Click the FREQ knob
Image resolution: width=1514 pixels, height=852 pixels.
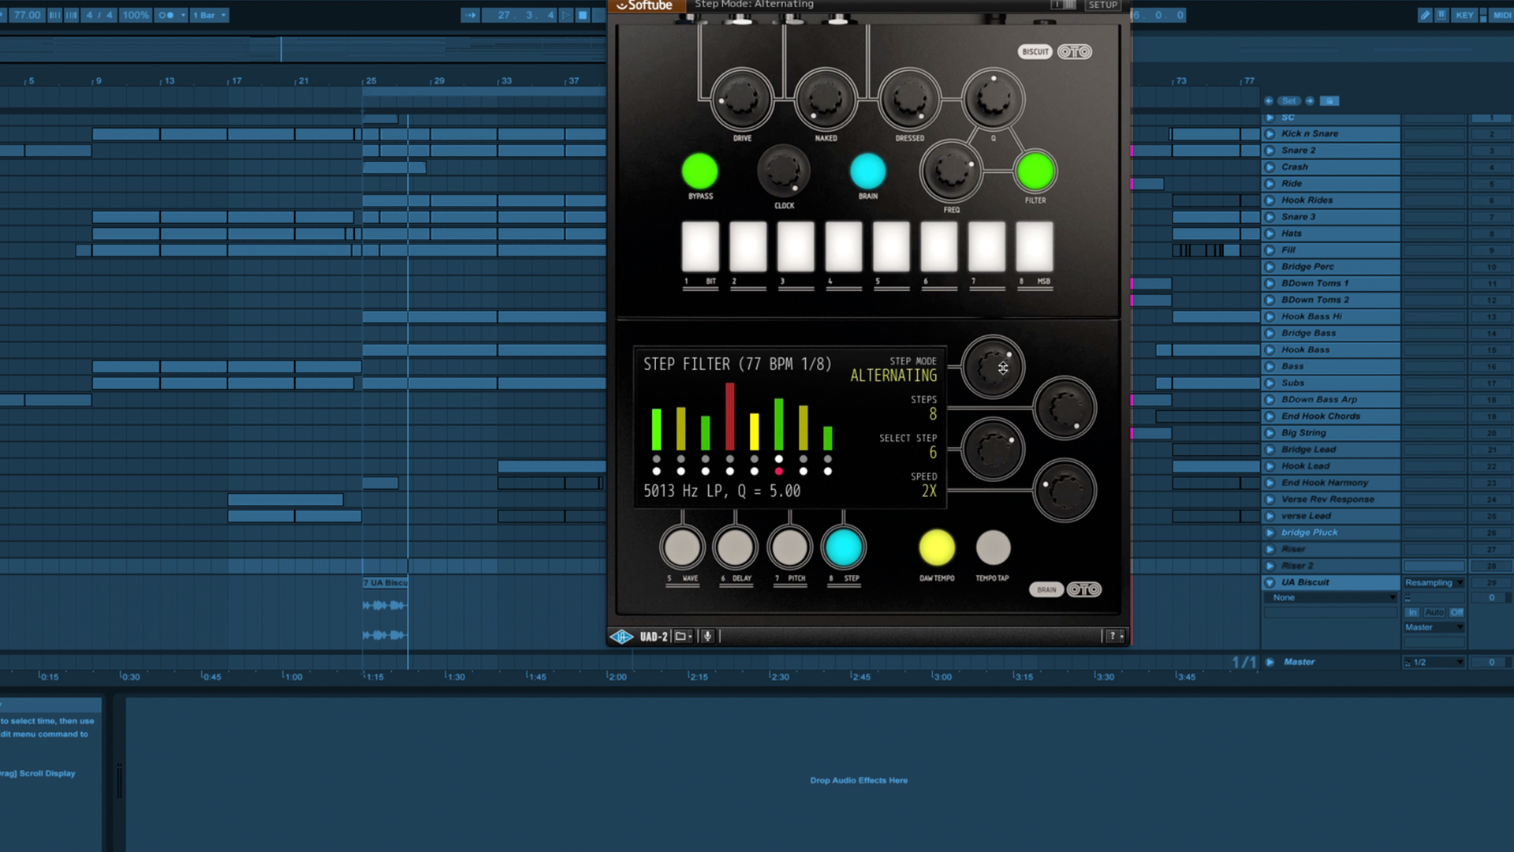(951, 170)
